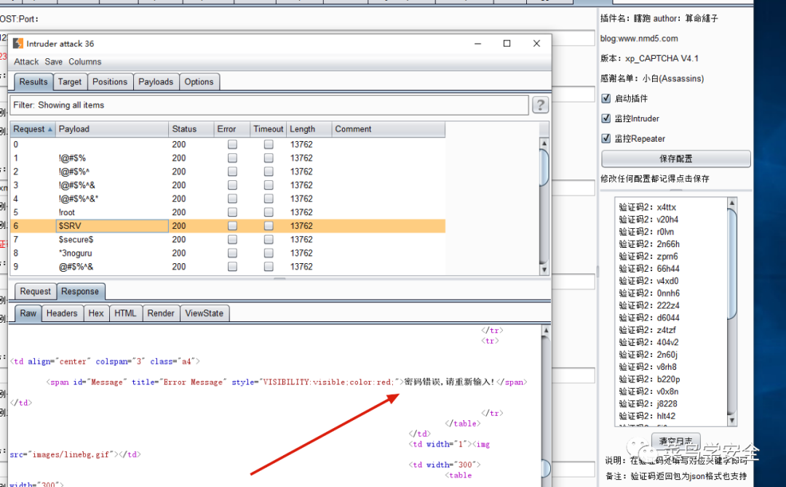Toggle the 监控Repeater checkbox
This screenshot has height=487, width=786.
(606, 138)
